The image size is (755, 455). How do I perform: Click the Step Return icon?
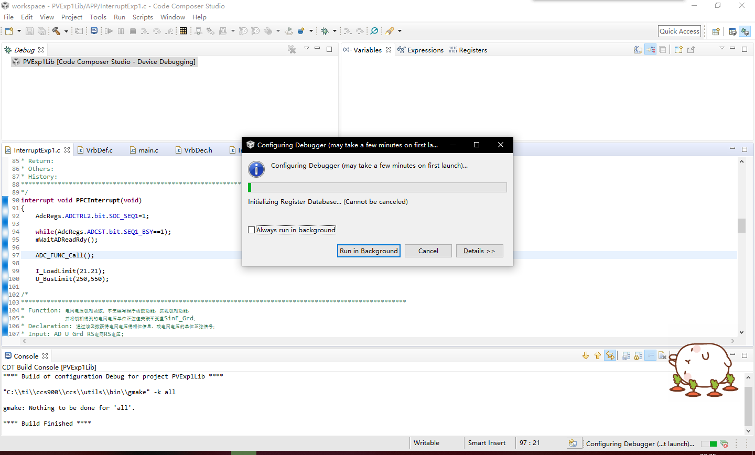(169, 31)
